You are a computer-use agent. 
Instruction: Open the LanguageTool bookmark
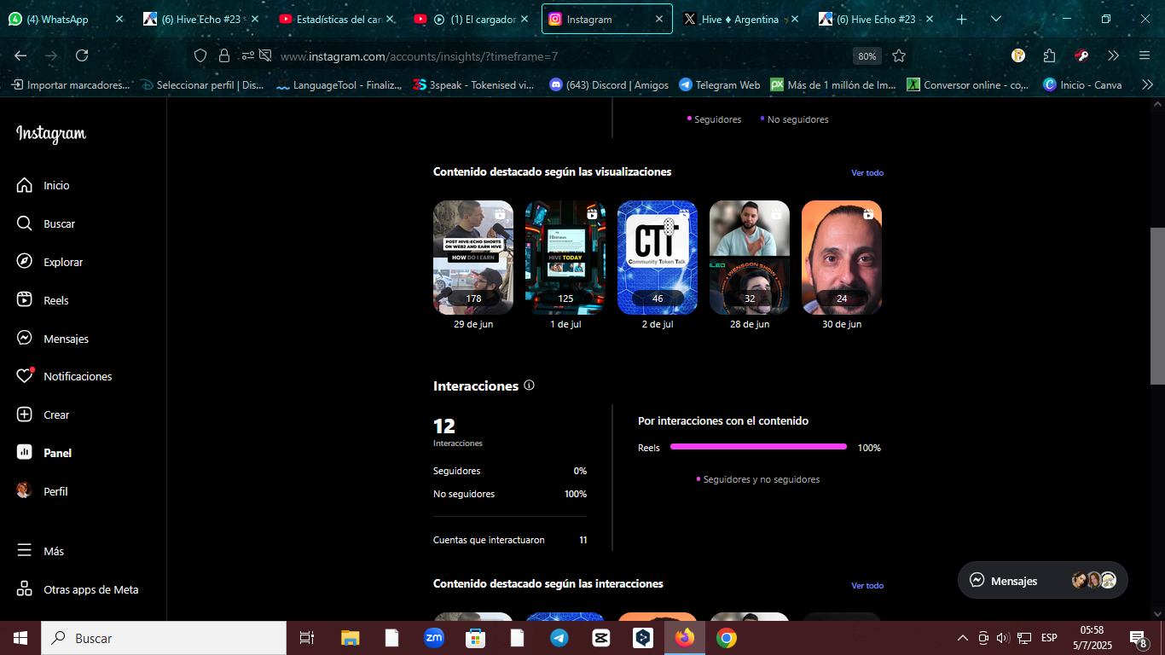coord(339,84)
